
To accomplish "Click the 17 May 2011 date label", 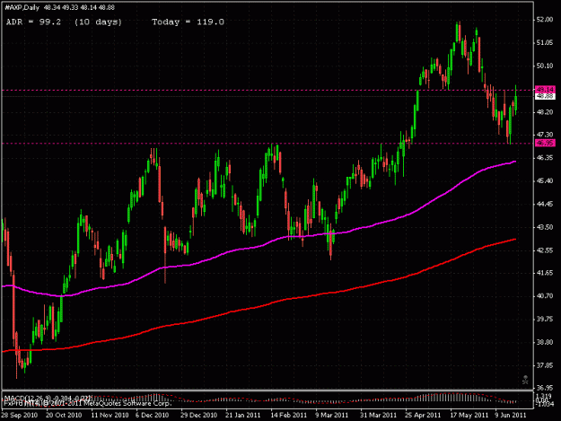I will [469, 416].
